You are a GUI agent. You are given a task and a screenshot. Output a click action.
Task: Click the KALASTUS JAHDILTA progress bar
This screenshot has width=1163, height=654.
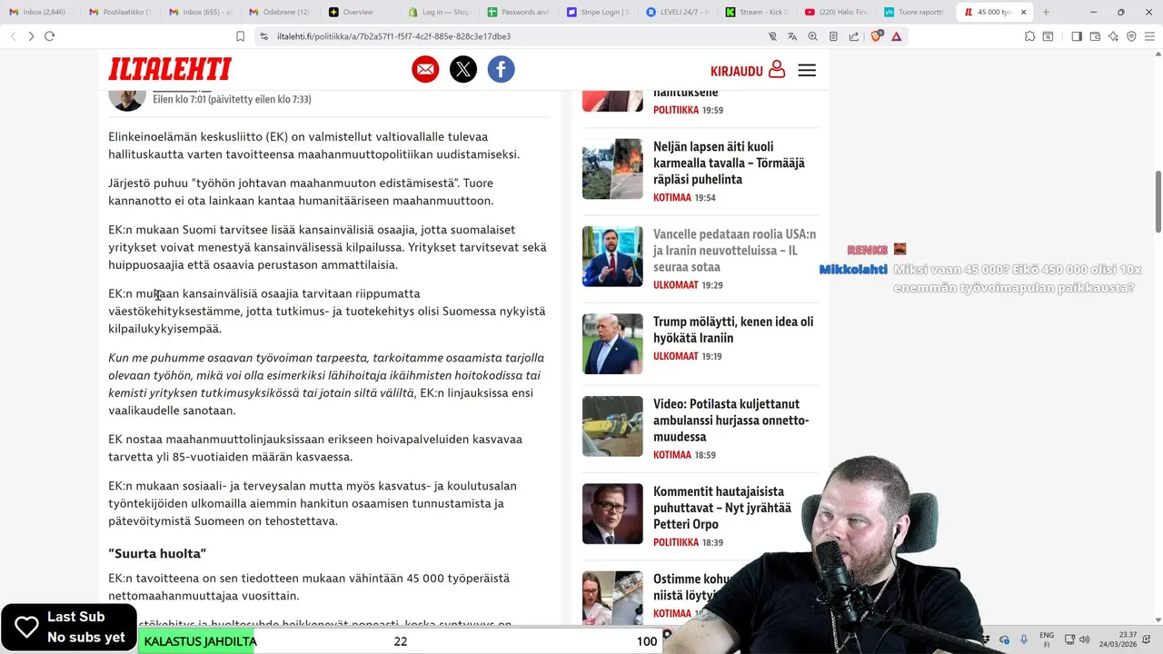tap(400, 641)
